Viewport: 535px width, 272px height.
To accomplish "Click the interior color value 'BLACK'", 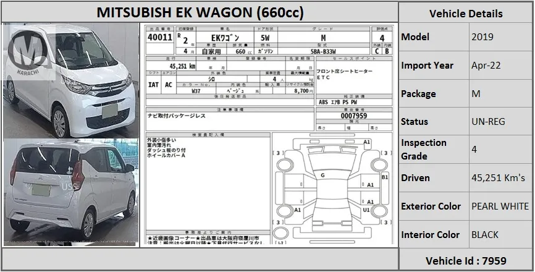I will 485,234.
